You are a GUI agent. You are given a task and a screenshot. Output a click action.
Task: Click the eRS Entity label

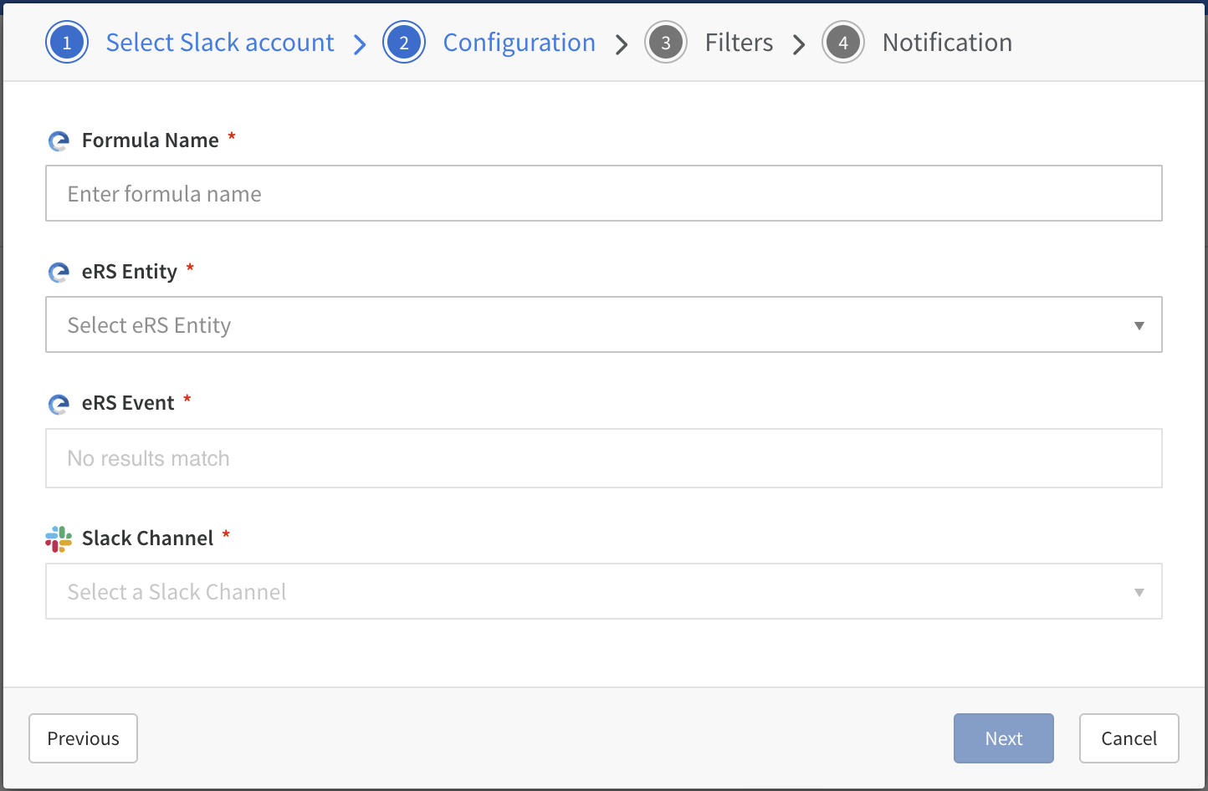pyautogui.click(x=130, y=272)
